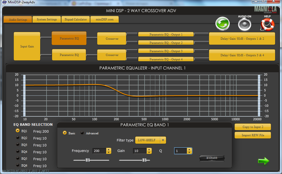Click the Freq:10 text beside EQ2

pos(40,138)
